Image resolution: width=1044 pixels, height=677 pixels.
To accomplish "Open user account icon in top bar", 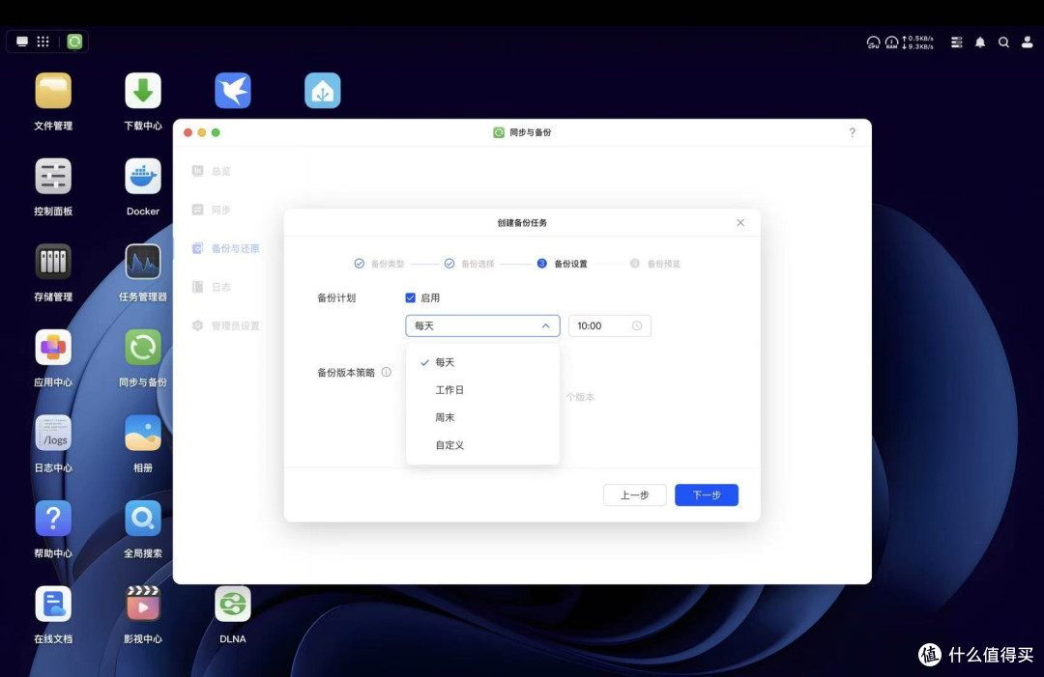I will [1028, 42].
